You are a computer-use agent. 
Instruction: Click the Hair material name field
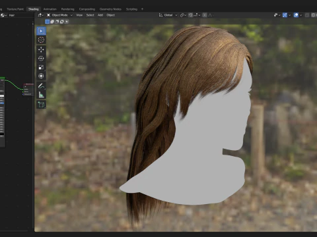click(20, 15)
